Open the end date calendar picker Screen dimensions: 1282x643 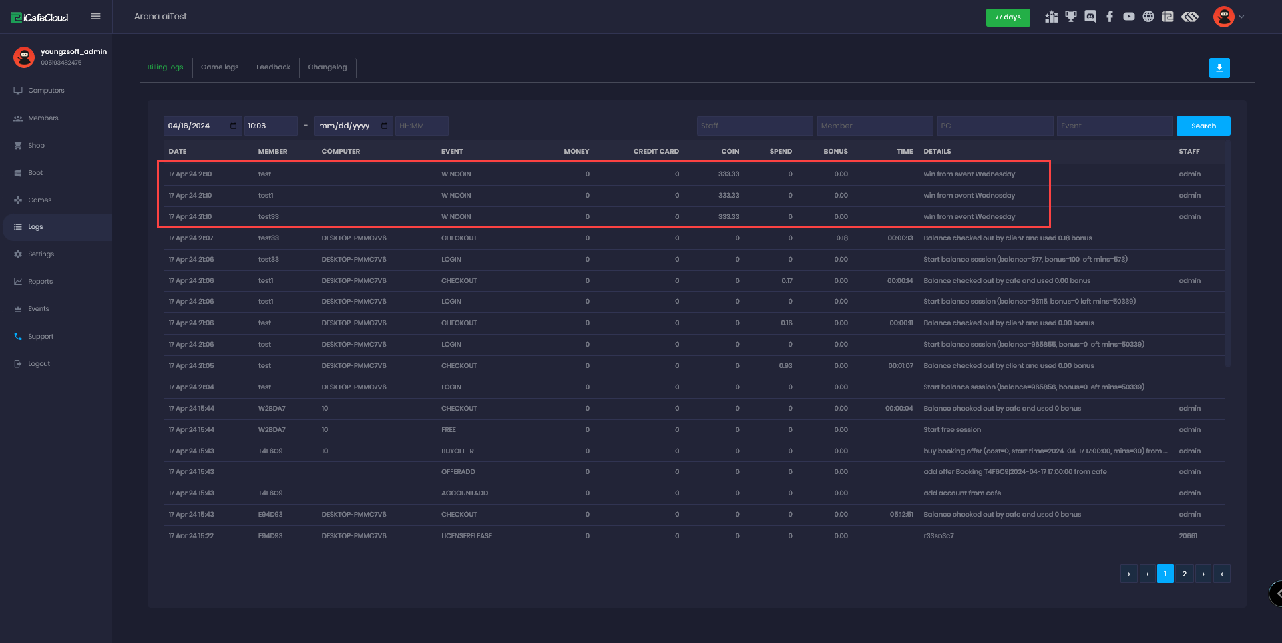click(x=384, y=126)
